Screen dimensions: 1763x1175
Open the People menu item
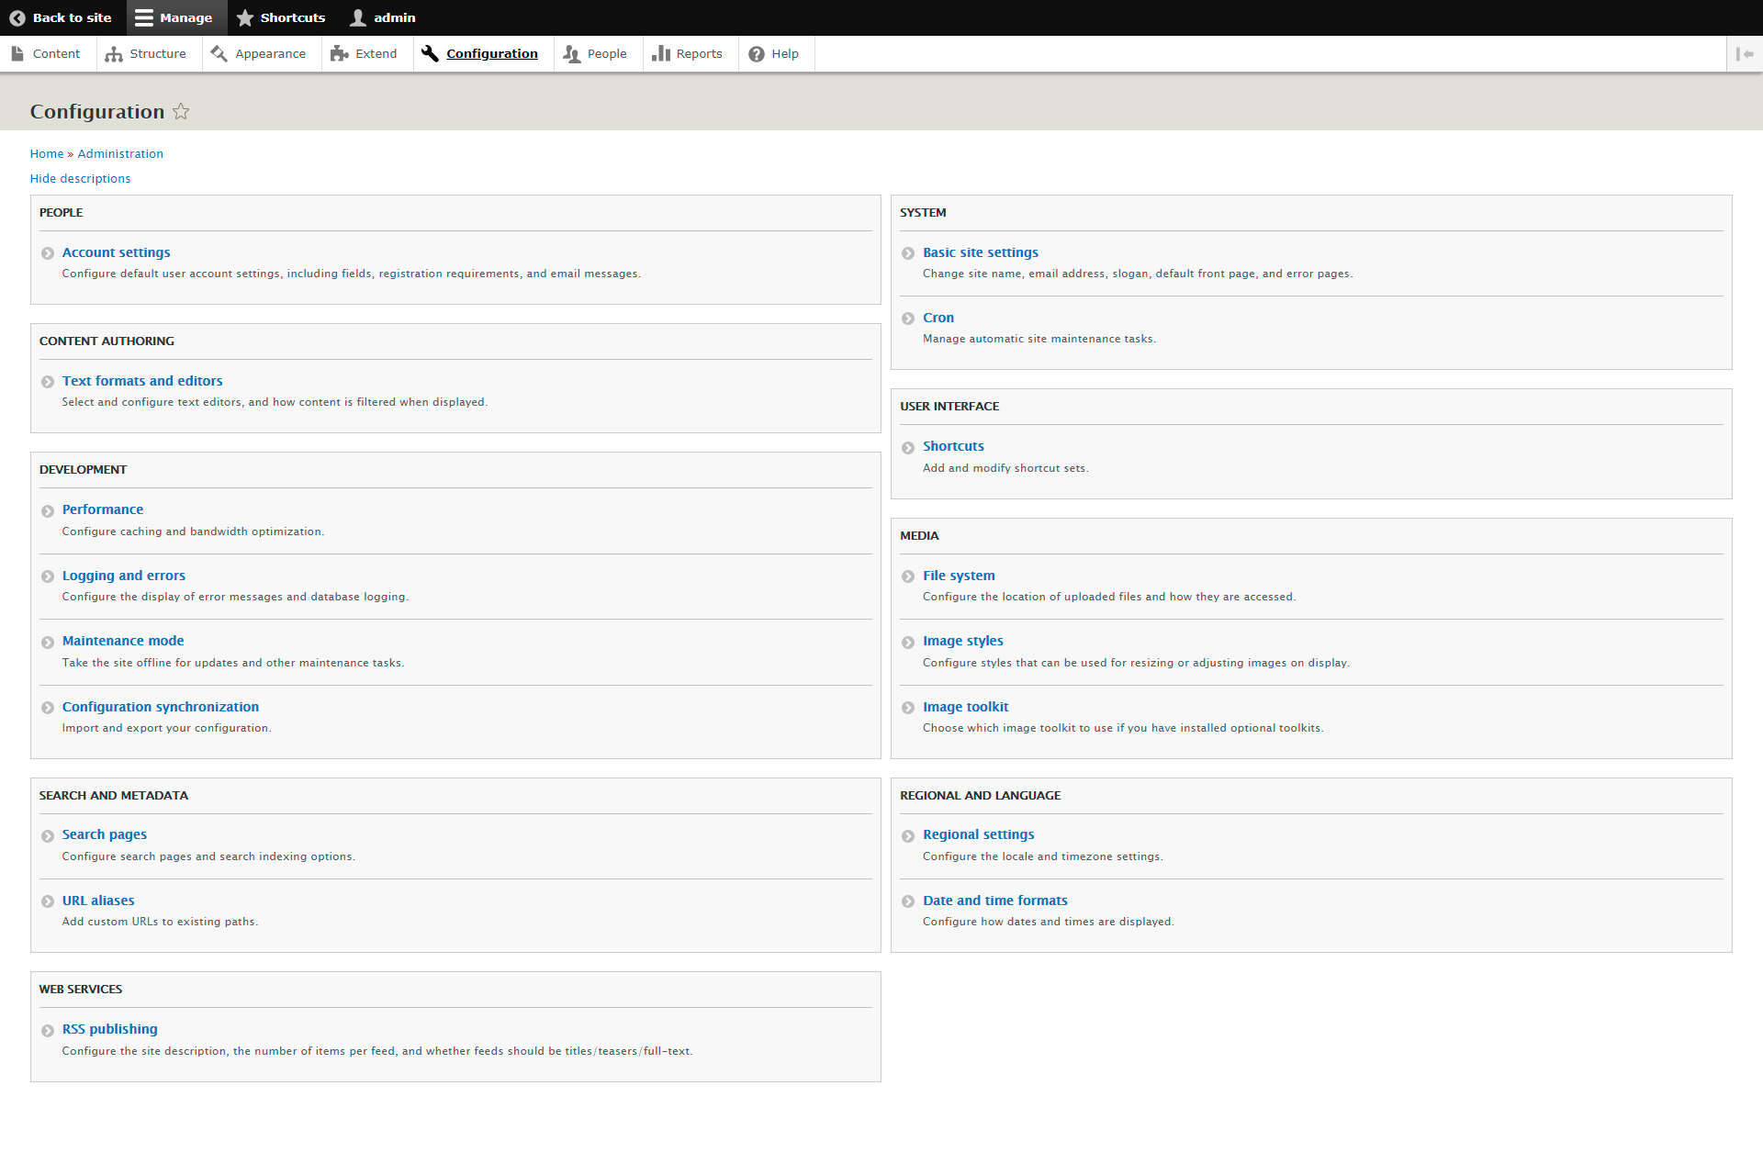(606, 54)
